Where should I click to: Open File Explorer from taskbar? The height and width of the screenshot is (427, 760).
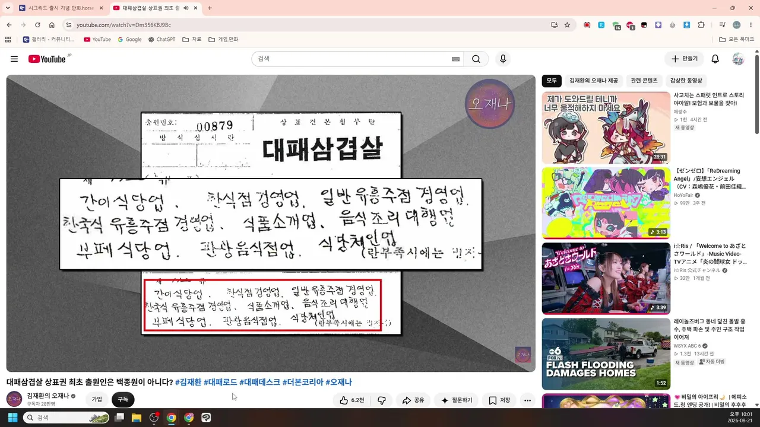click(136, 418)
